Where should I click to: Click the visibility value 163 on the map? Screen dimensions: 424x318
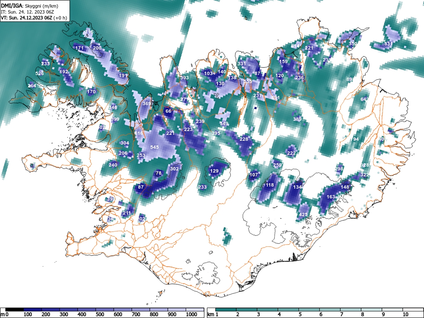point(331,197)
